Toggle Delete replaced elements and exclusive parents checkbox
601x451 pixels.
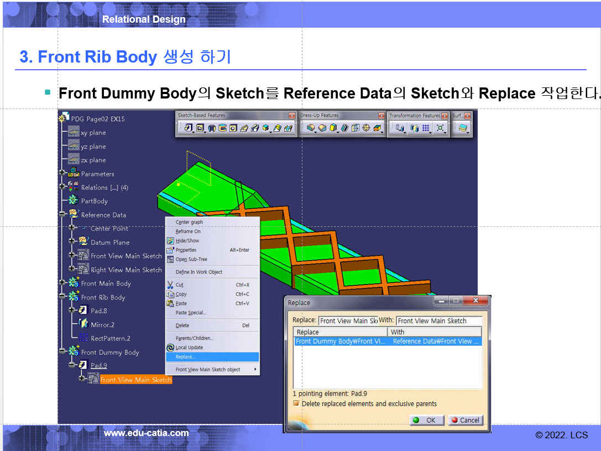297,404
